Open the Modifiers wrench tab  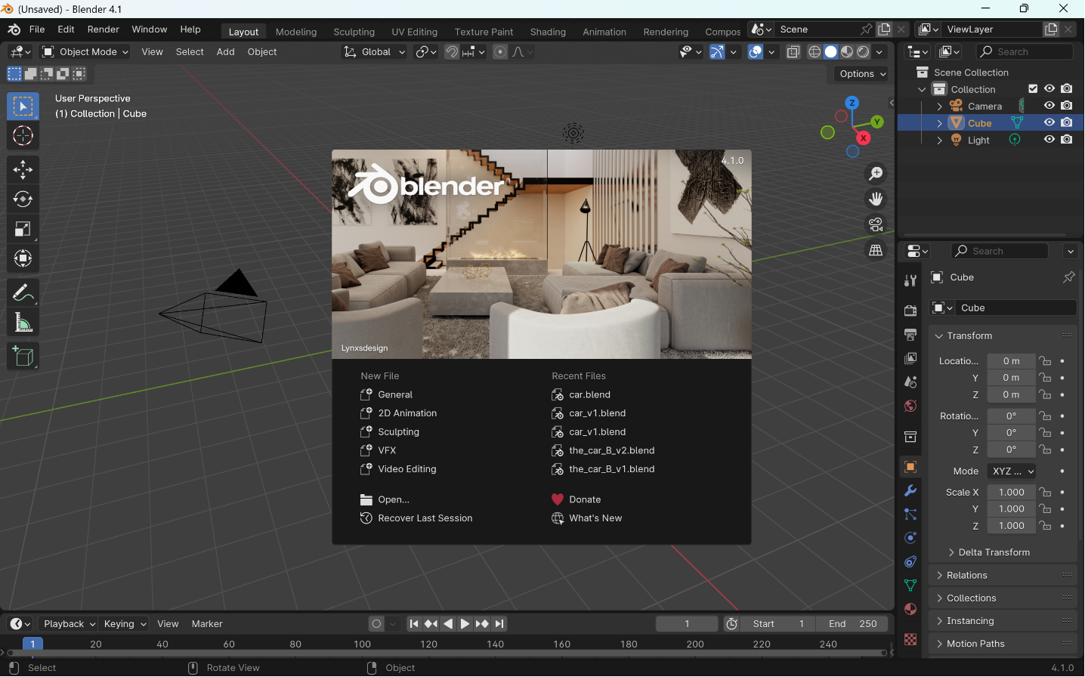(910, 490)
